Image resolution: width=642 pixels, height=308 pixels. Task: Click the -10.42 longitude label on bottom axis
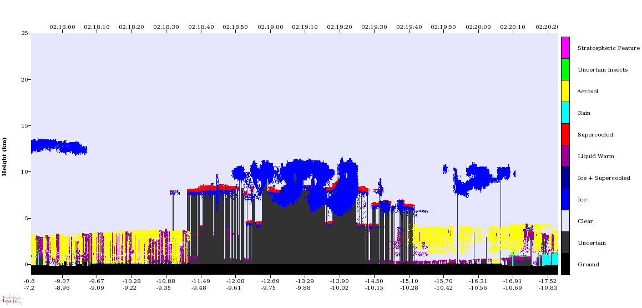tap(443, 288)
